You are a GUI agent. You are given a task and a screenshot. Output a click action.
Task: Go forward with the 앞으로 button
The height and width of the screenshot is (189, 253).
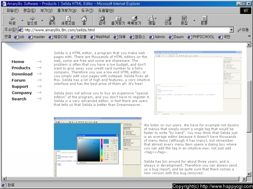click(x=32, y=20)
